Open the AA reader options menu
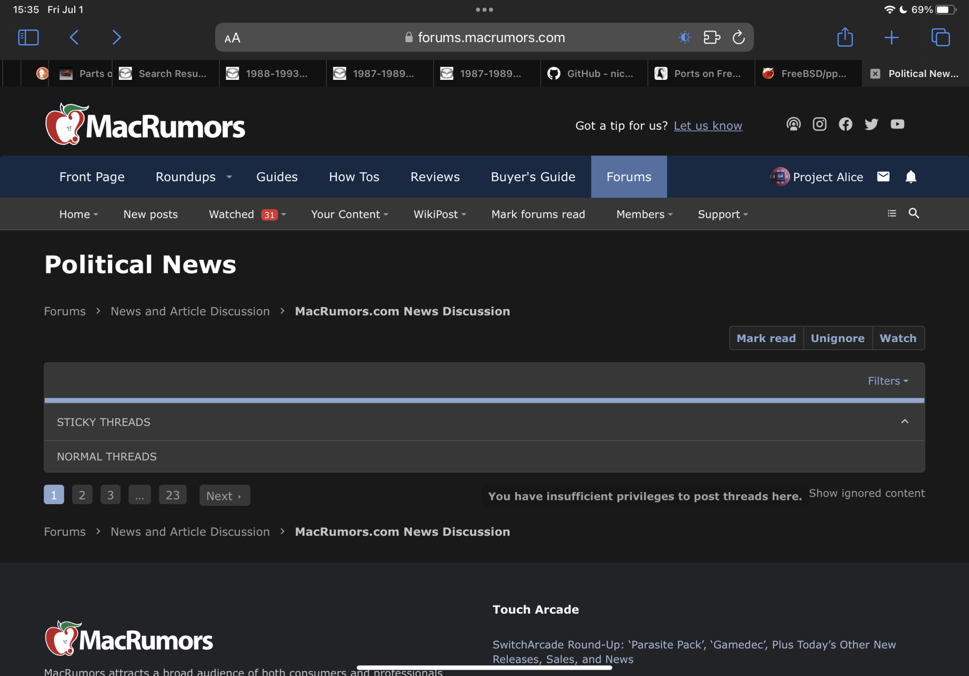The width and height of the screenshot is (969, 676). pyautogui.click(x=233, y=38)
